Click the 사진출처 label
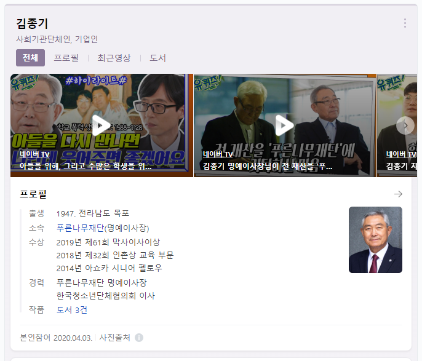 [x=114, y=338]
